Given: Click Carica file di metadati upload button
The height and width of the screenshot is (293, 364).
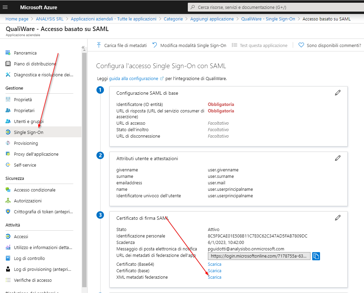Looking at the screenshot, I should pos(122,45).
